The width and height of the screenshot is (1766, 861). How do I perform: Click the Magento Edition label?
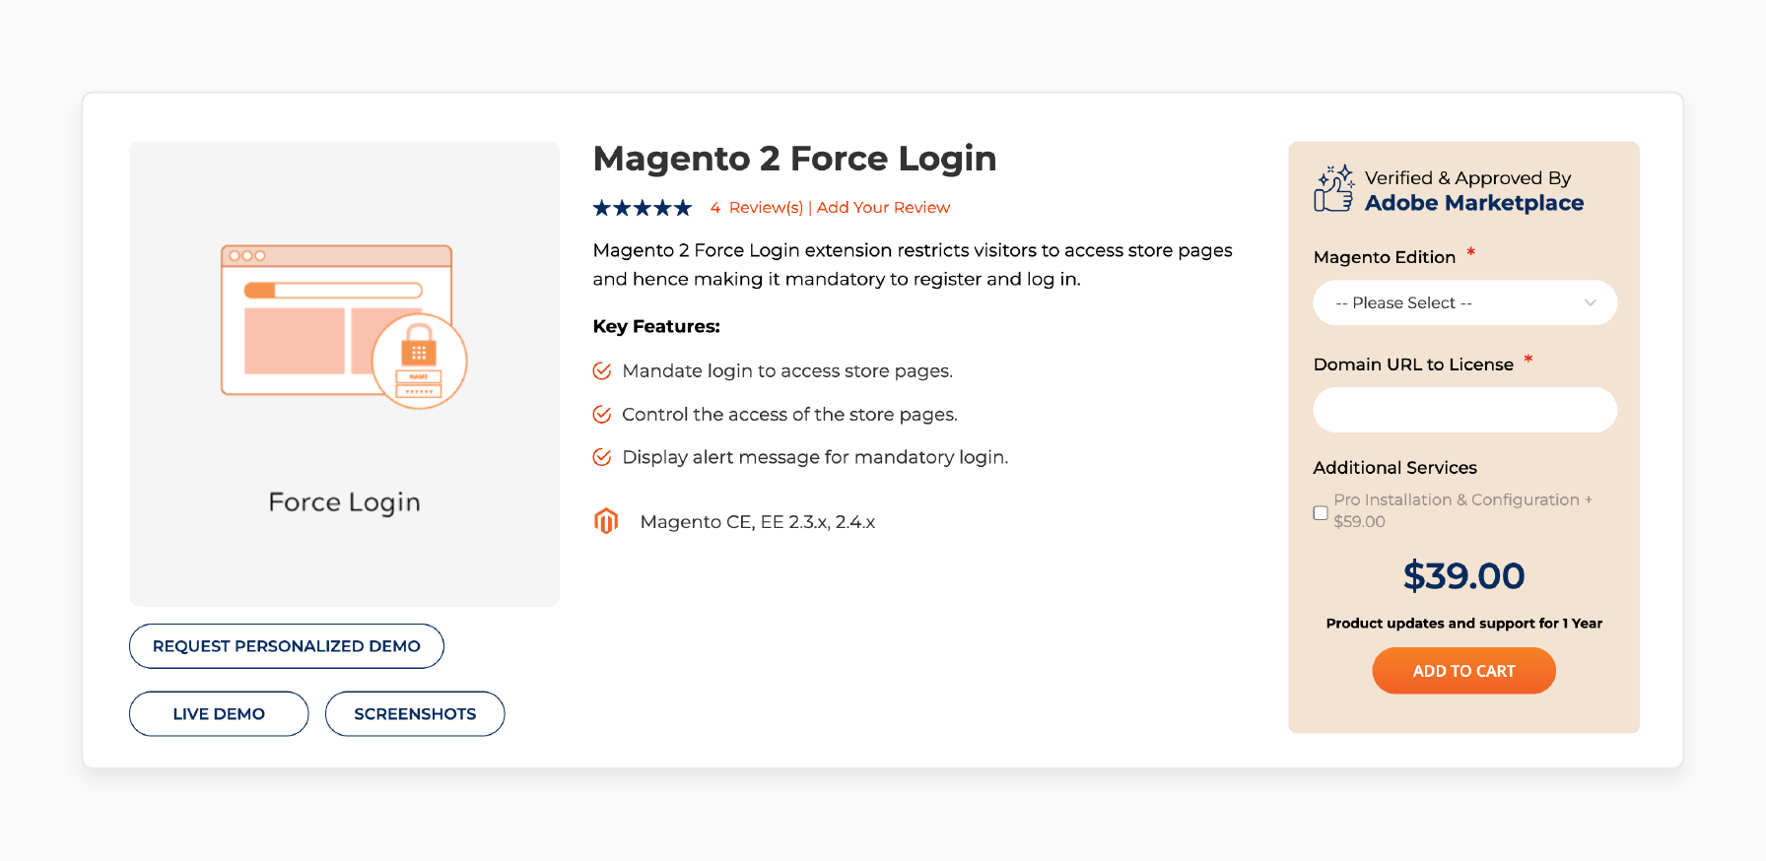1384,257
